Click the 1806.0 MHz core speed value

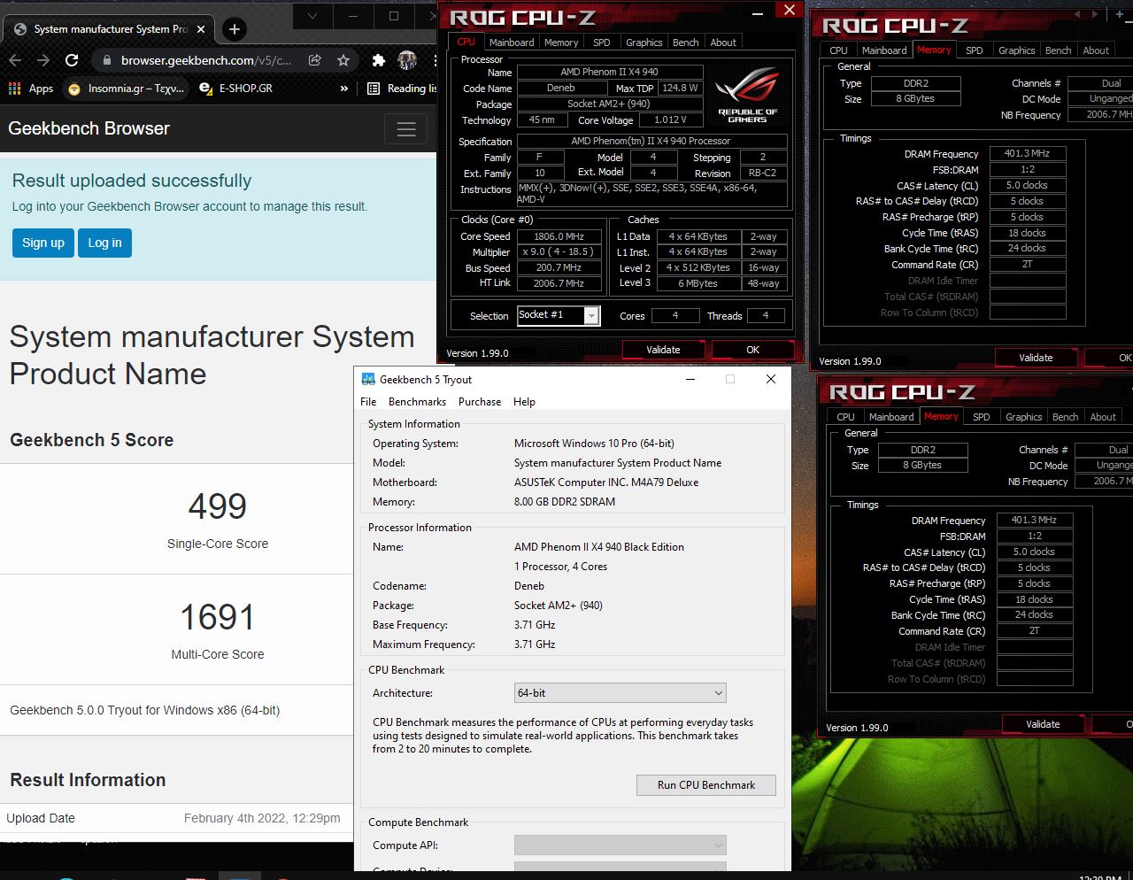(x=559, y=236)
